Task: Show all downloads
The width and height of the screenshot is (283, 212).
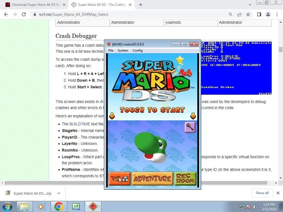Action: 262,193
